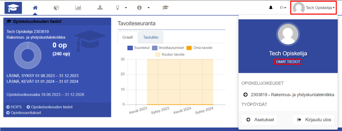Screen dimensions: 342x131
Task: Toggle Oma tavoite legend series
Action: (200, 47)
